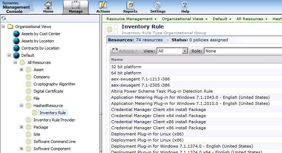Image resolution: width=282 pixels, height=153 pixels.
Task: Open the All Resources breadcrumb menu
Action: click(252, 19)
